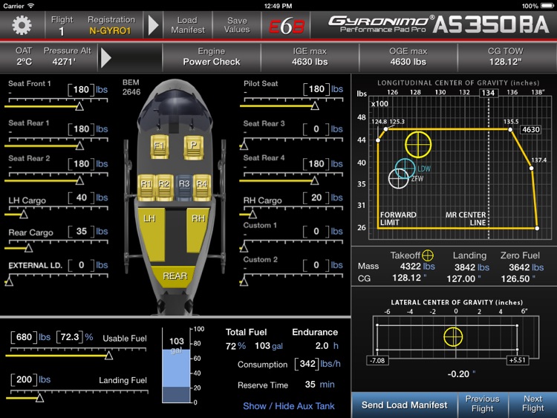Adjust the Rear Cargo weight slider
The image size is (557, 418).
point(29,248)
